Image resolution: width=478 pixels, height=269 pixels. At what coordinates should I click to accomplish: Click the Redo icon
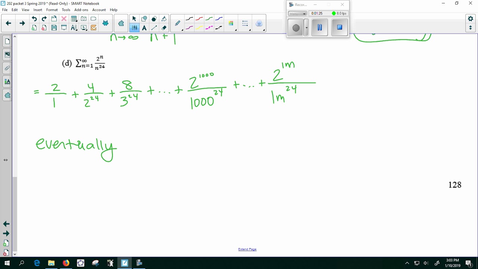pyautogui.click(x=44, y=19)
